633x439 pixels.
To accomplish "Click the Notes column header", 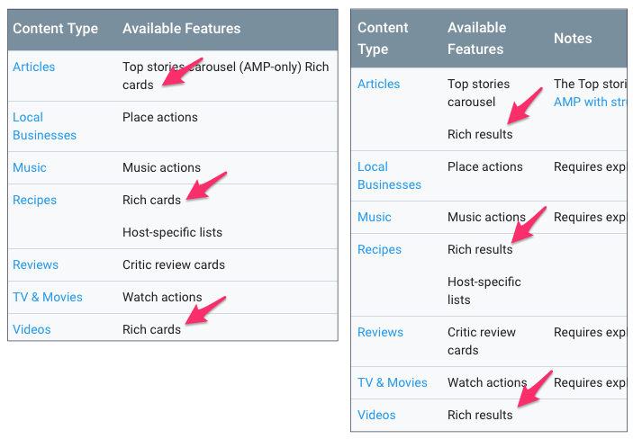I will (x=573, y=39).
